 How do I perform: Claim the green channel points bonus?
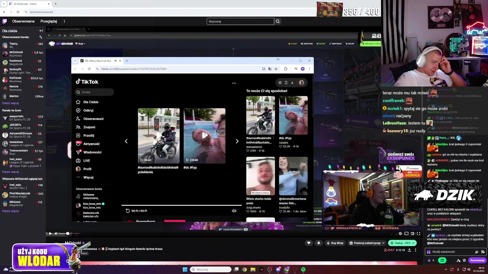pyautogui.click(x=442, y=260)
